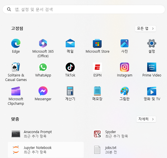Launch Microsoft 365 (Office) app
This screenshot has height=158, width=167.
coord(43,43)
